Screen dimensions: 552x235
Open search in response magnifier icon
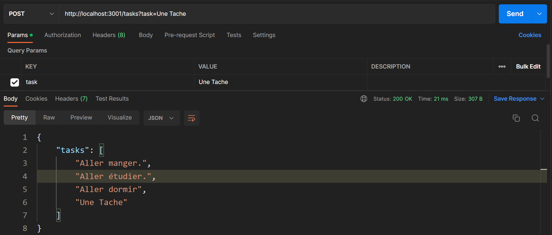(x=535, y=118)
